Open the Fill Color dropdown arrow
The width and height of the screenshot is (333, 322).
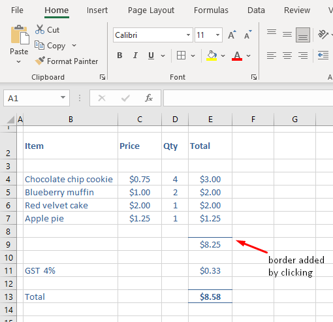pyautogui.click(x=223, y=56)
